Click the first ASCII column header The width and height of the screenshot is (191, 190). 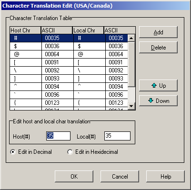coord(57,30)
